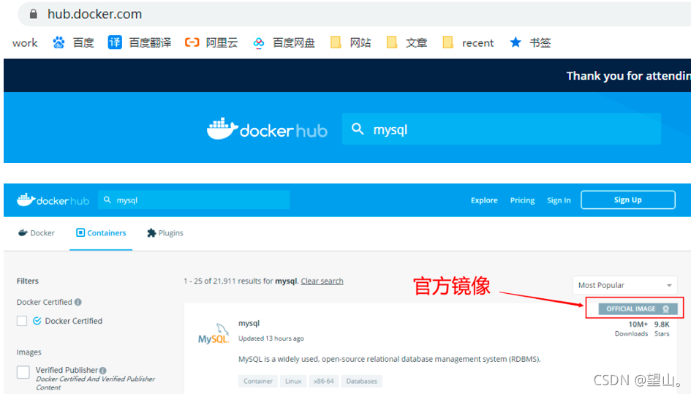Image resolution: width=691 pixels, height=394 pixels.
Task: Open the Most Popular sort dropdown
Action: pyautogui.click(x=624, y=285)
